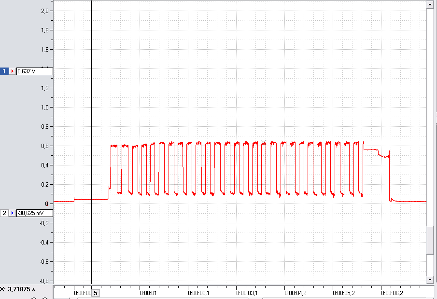Click the X crosshair marker on the waveform
The image size is (437, 299).
(264, 143)
